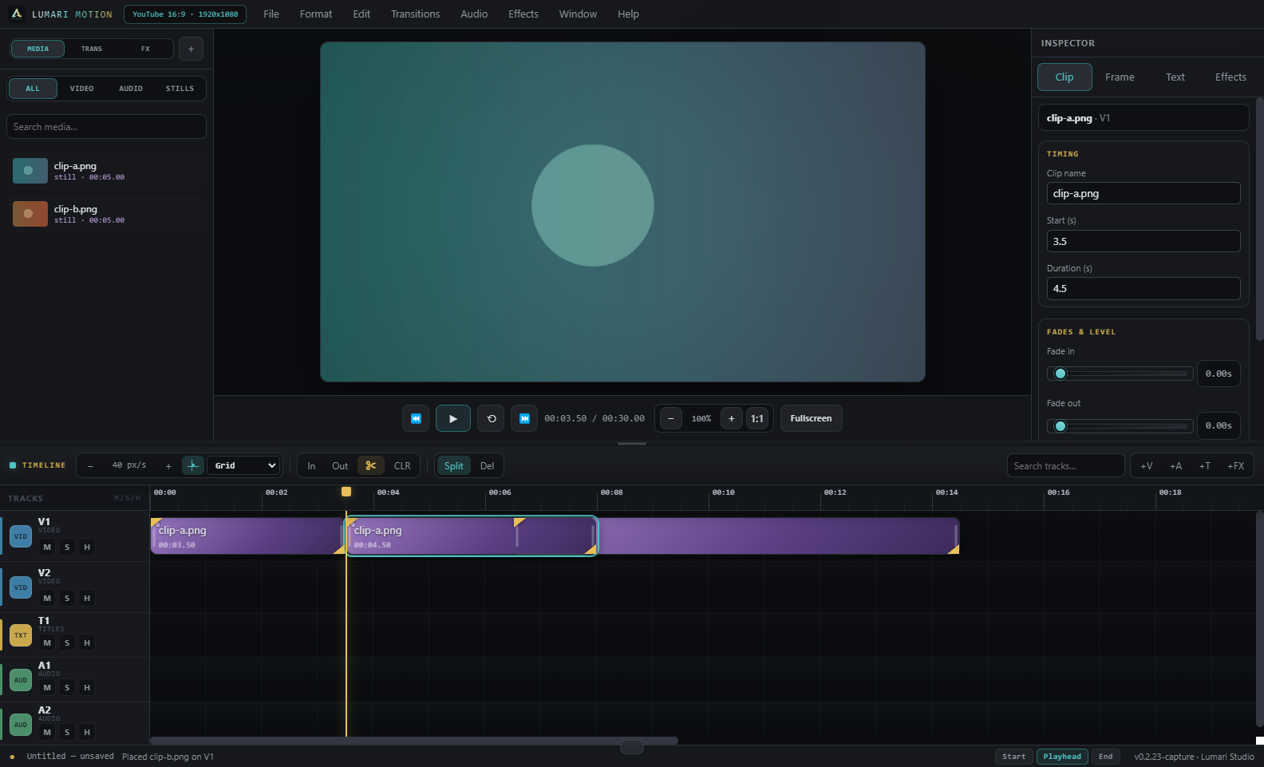Solo track V1

[x=67, y=547]
